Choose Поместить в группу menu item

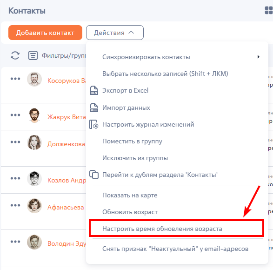coord(132,141)
